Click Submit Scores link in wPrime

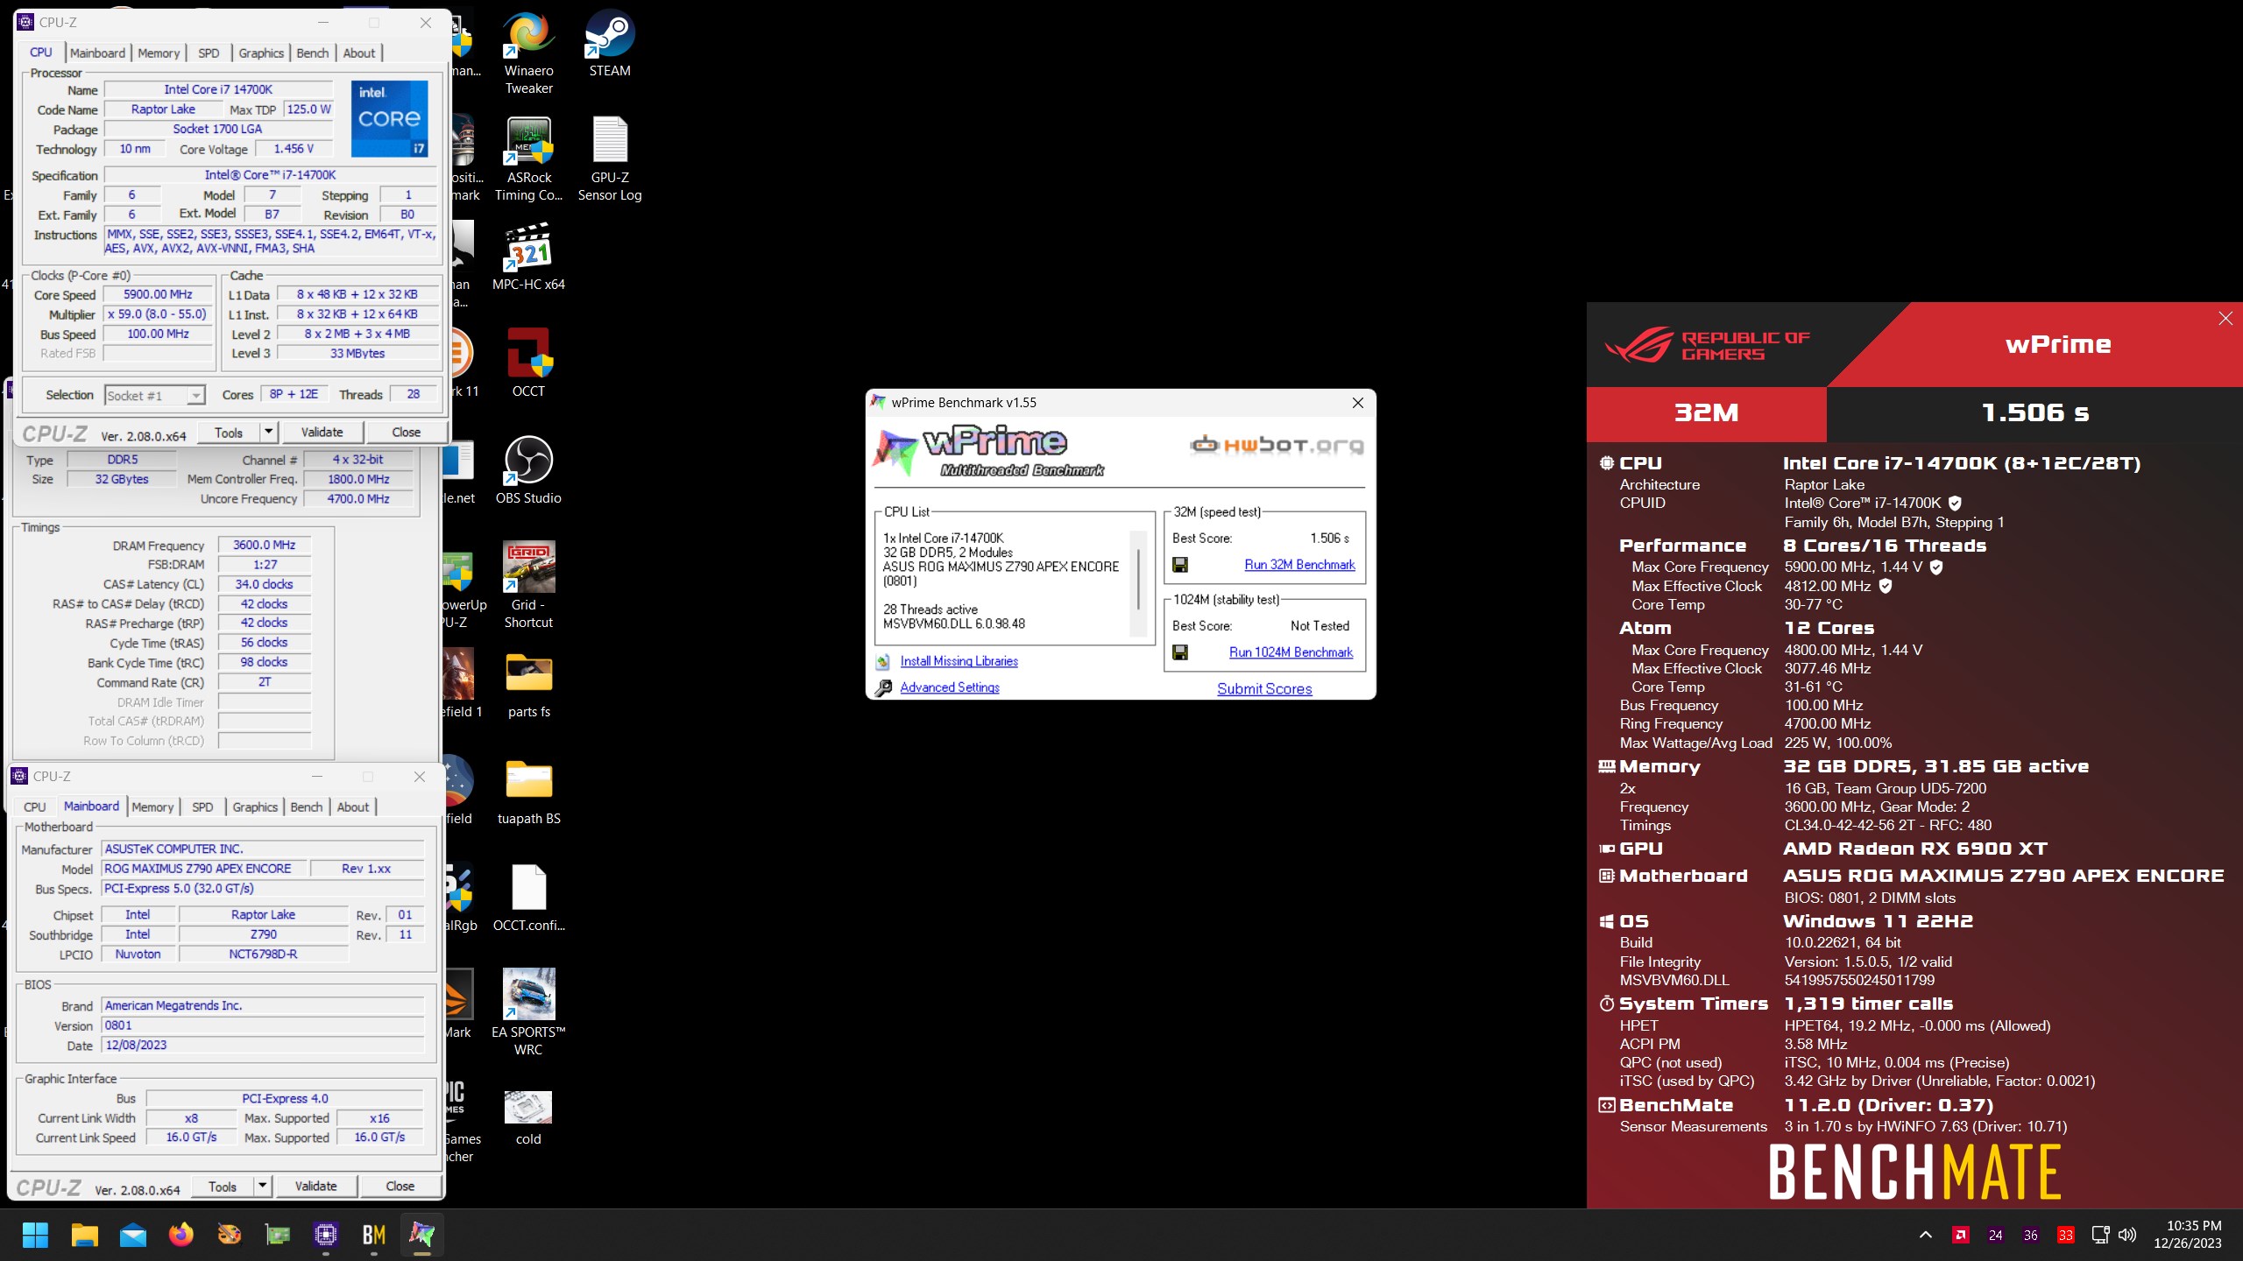1264,689
